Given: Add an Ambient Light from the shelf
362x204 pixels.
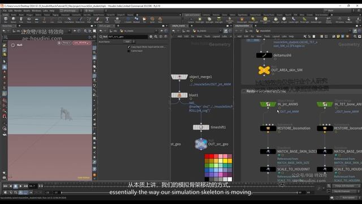Looking at the screenshot, I should point(316,20).
